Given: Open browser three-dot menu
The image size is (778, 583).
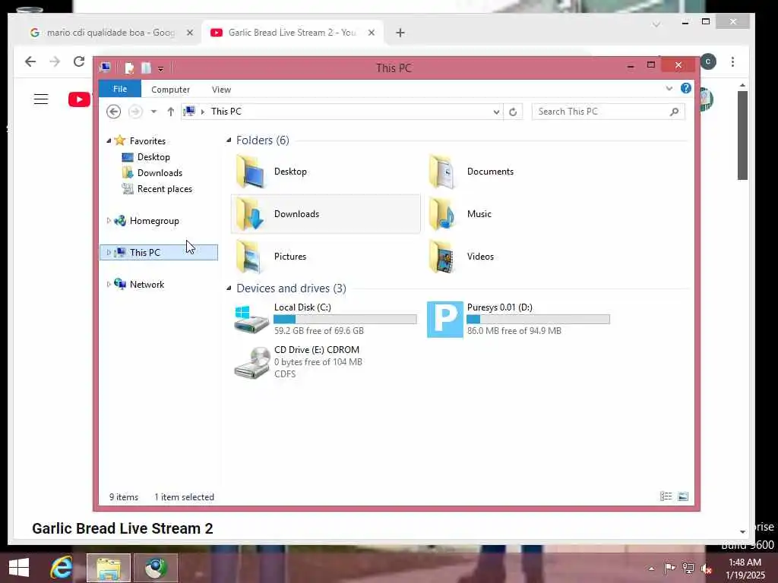Looking at the screenshot, I should 732,61.
